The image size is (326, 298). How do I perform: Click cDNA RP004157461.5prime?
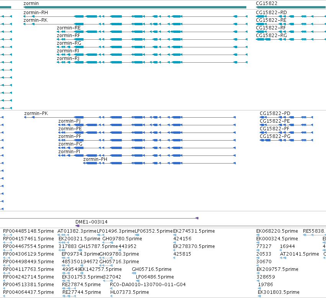pyautogui.click(x=28, y=239)
